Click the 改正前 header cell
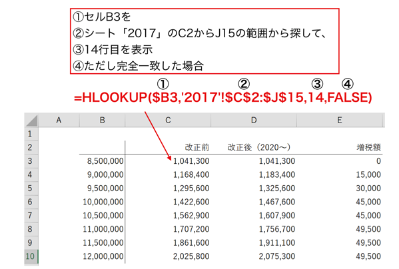399x269 pixels. 168,147
